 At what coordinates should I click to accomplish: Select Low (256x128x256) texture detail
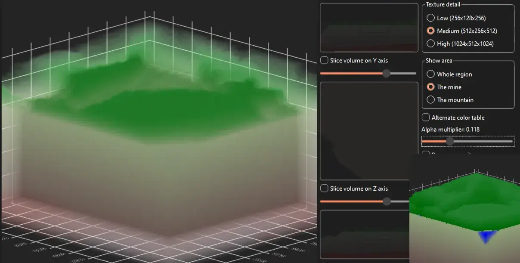pos(430,18)
